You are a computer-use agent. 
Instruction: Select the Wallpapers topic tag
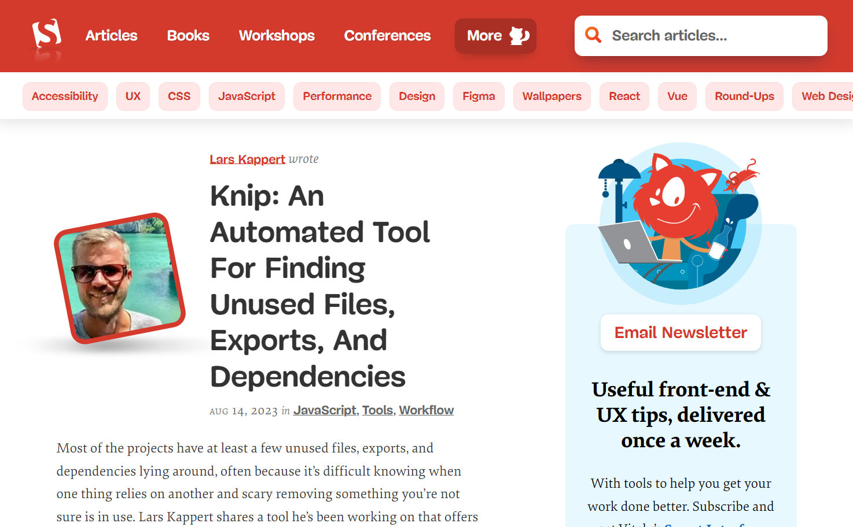click(x=551, y=97)
